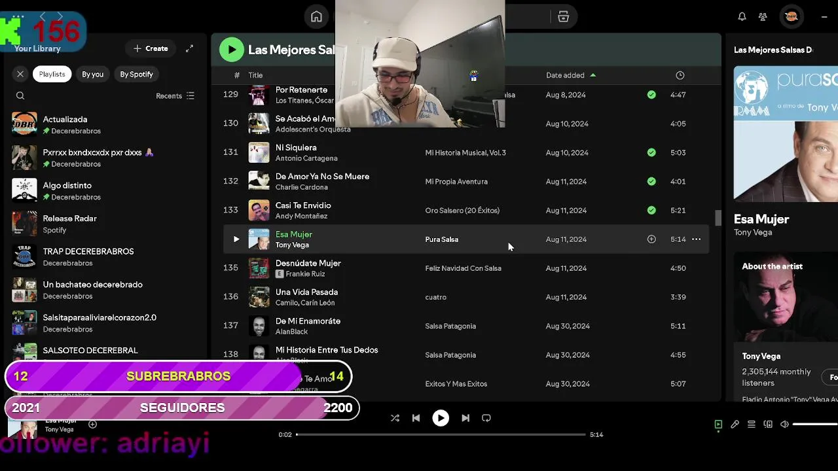Show the lyrics microphone icon
The height and width of the screenshot is (471, 838).
(735, 425)
